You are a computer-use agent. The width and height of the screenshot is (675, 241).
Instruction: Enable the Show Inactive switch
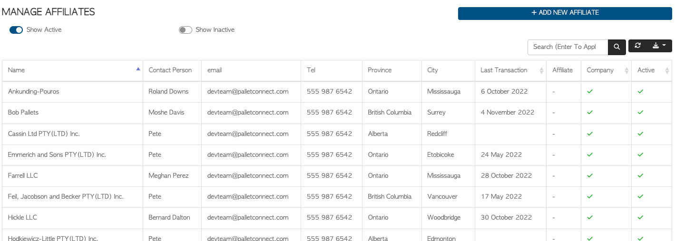pos(186,30)
